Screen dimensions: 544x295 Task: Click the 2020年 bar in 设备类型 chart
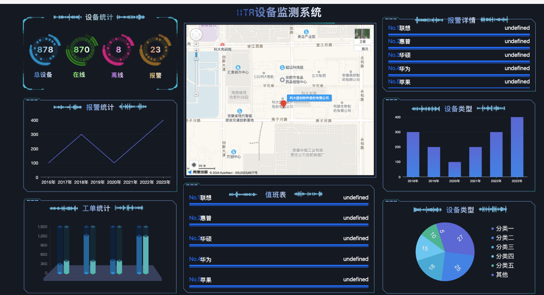pos(454,169)
